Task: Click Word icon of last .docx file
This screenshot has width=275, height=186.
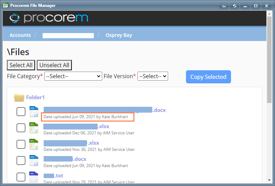Action: pyautogui.click(x=34, y=161)
